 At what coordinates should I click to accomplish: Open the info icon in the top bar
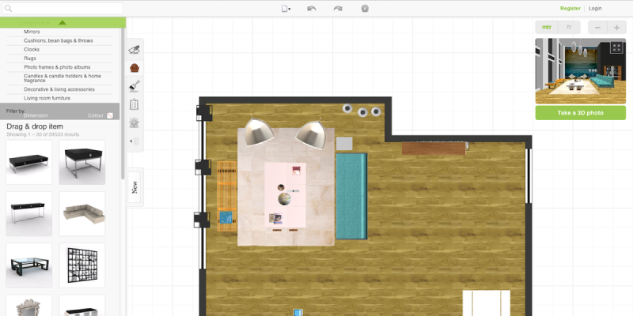[365, 9]
